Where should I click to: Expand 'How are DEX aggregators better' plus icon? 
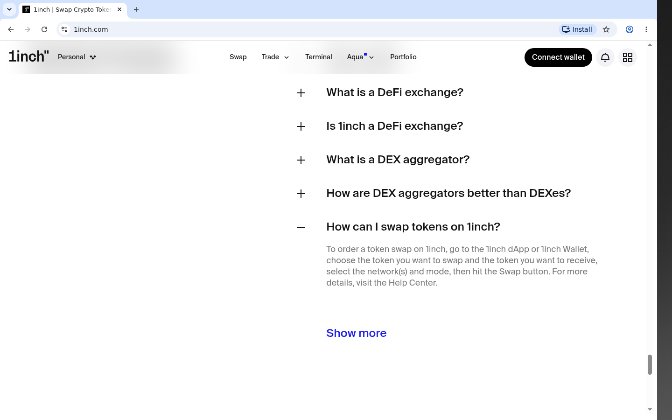(x=301, y=194)
